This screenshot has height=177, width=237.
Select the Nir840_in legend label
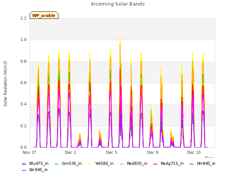206,163
